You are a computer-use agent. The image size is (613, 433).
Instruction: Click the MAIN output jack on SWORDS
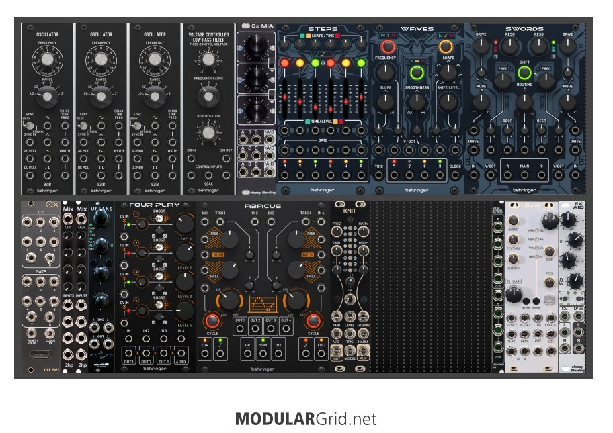(524, 175)
